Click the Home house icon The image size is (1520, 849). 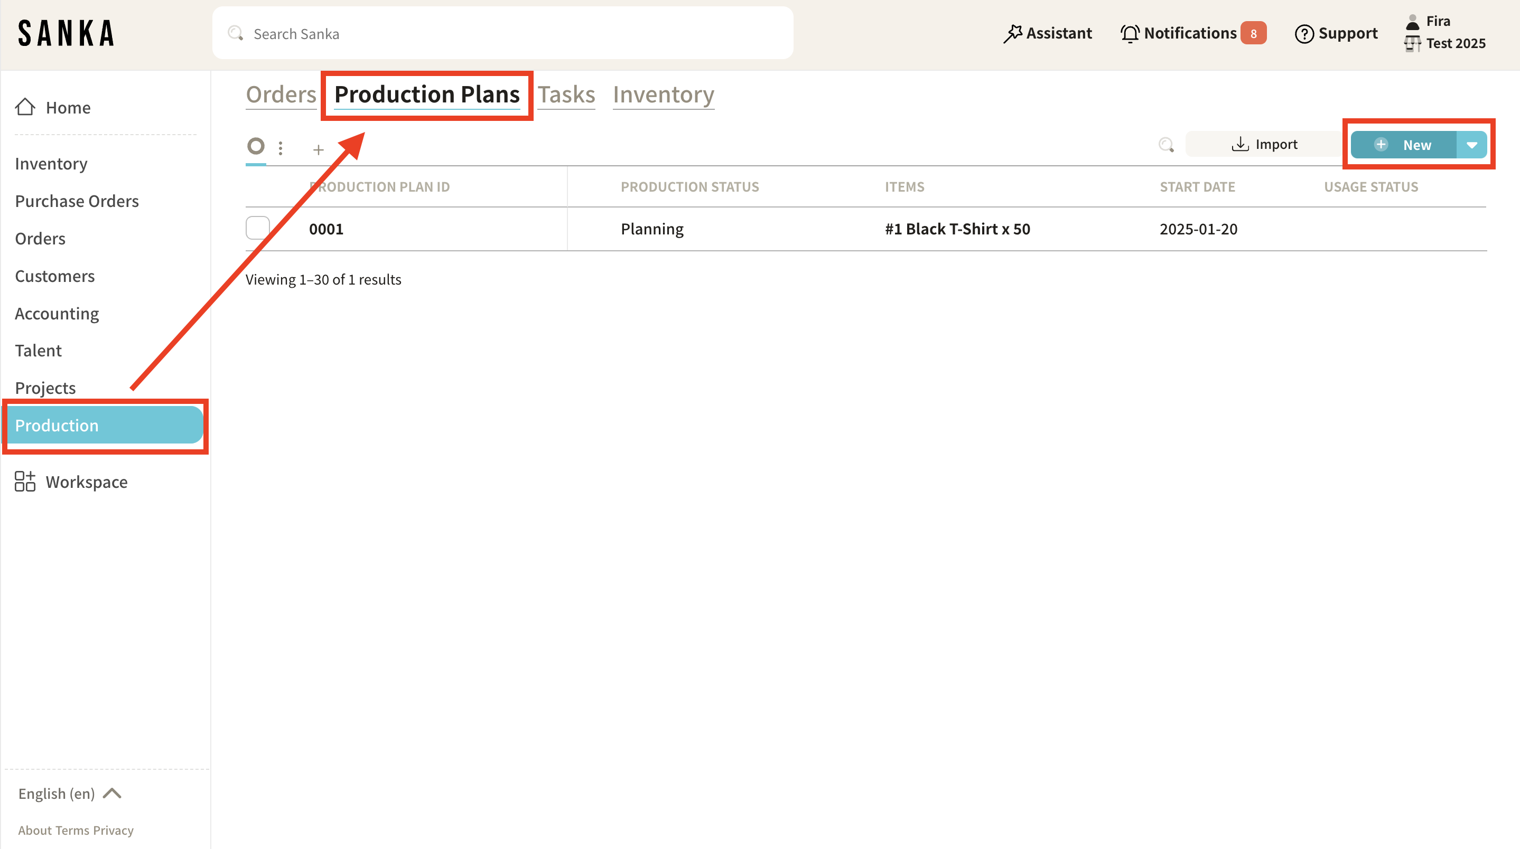tap(25, 107)
